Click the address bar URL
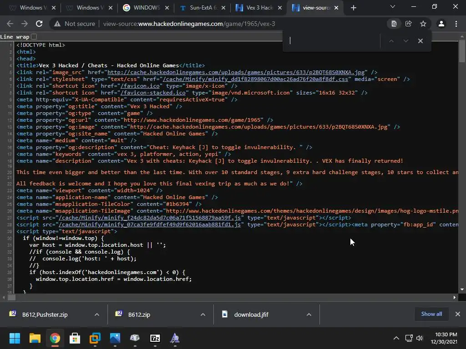The image size is (466, 349). pos(189,24)
